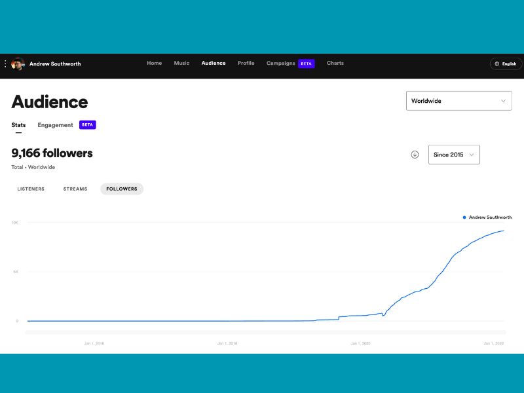Switch to the Engagement sub-tab
The image size is (524, 393).
[55, 125]
